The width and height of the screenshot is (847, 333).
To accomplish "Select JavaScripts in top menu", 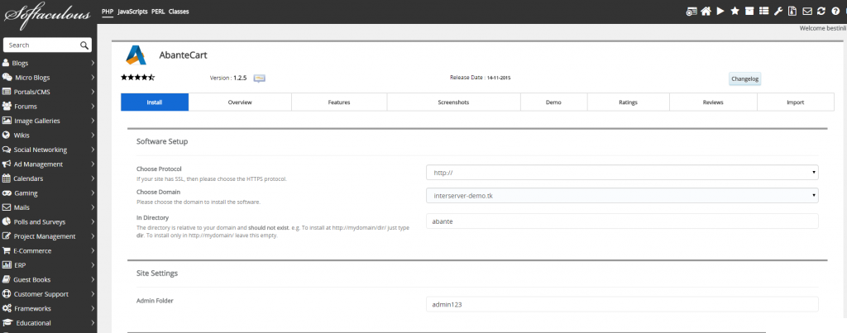I will (x=133, y=12).
